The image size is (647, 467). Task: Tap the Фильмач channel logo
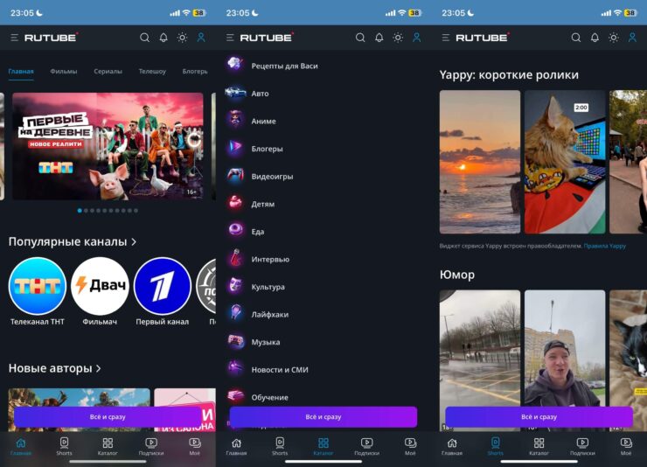coord(100,286)
